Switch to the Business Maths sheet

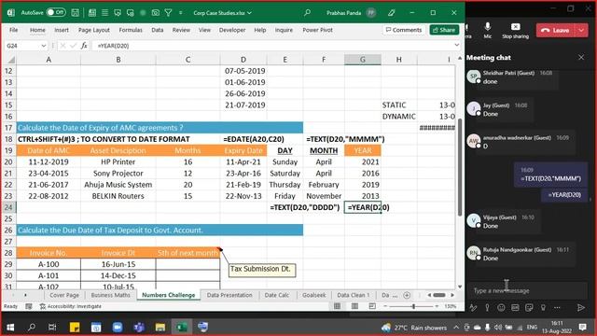[110, 295]
